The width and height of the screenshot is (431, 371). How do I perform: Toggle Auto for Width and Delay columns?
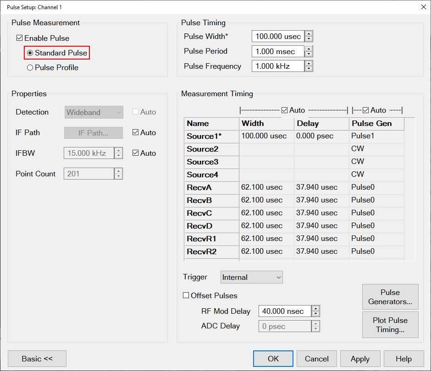coord(285,110)
